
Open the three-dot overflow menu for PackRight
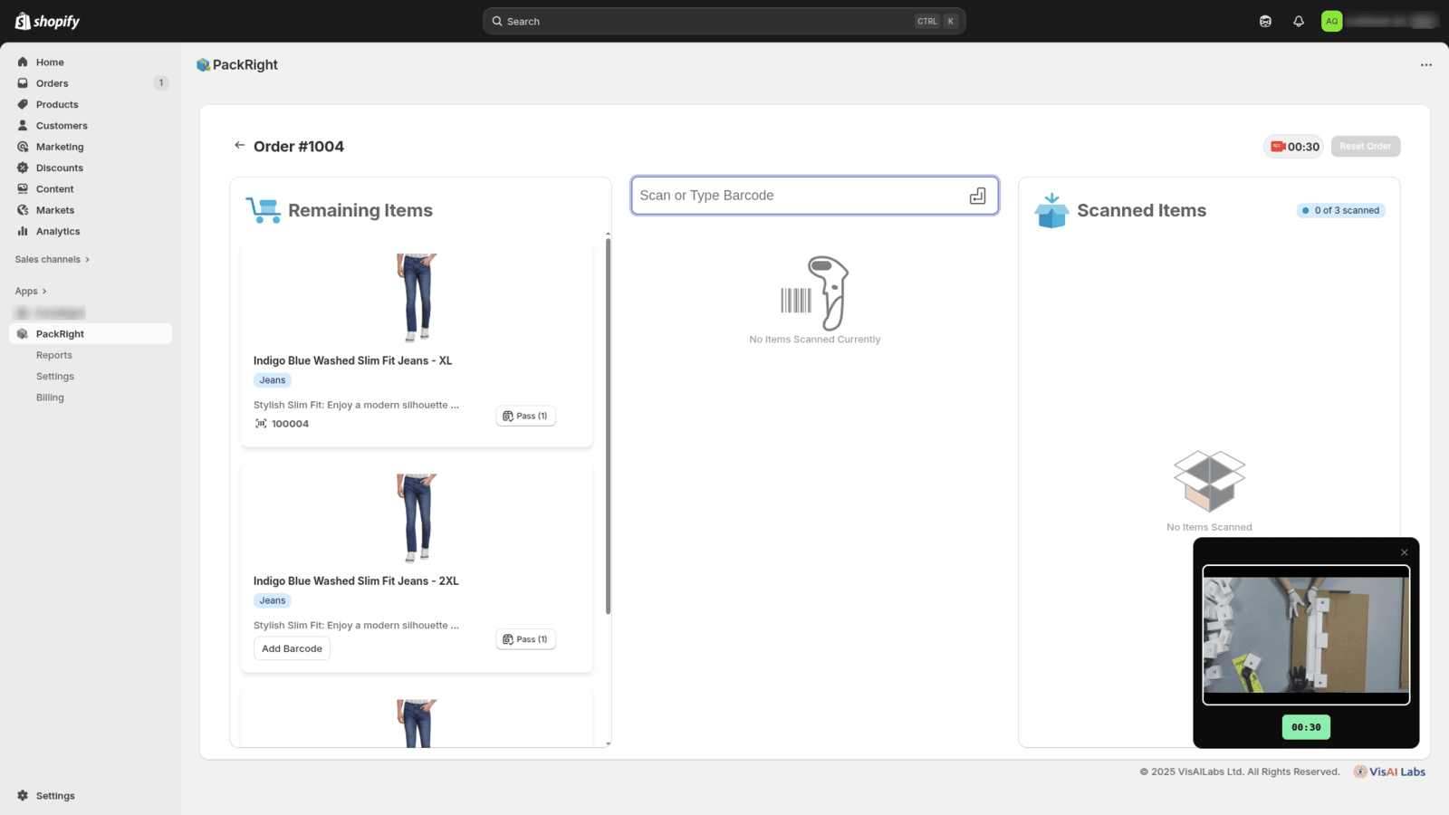[1425, 64]
